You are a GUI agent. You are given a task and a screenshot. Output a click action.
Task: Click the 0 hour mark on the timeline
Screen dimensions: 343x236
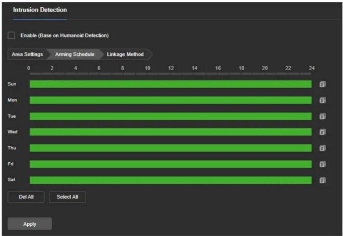pos(29,68)
